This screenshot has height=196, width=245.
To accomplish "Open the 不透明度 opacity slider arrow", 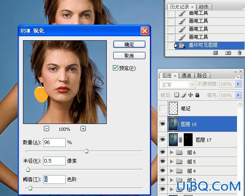I will [238, 84].
